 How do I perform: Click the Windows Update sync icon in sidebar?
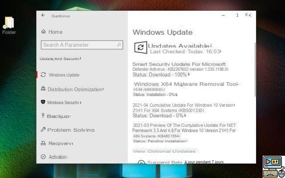click(x=43, y=75)
